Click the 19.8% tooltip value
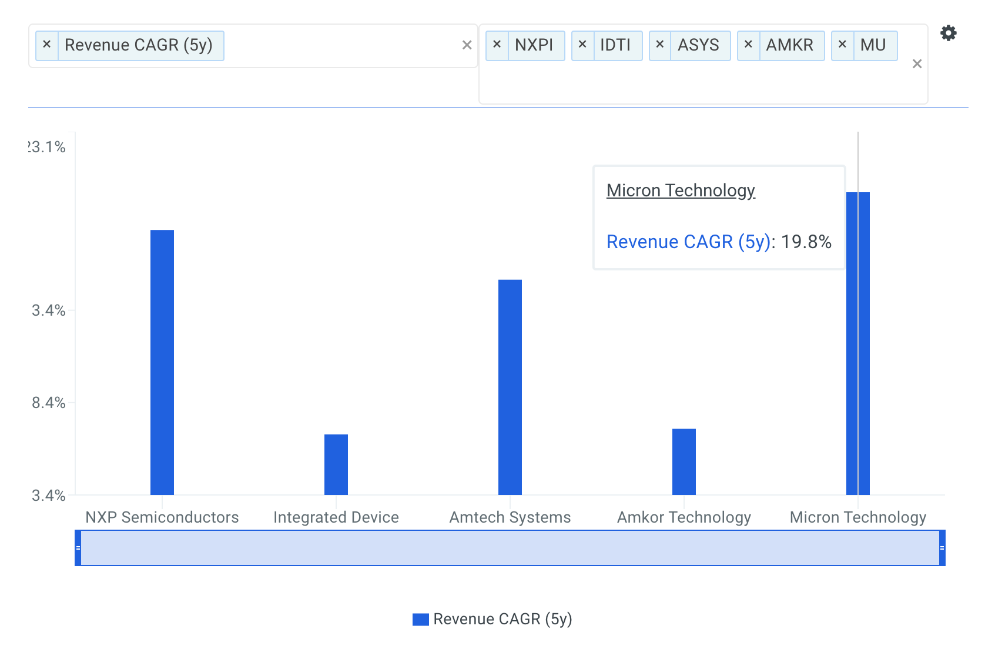This screenshot has height=649, width=985. [806, 242]
